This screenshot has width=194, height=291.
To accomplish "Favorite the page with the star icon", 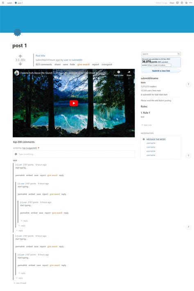I will coord(186,3).
